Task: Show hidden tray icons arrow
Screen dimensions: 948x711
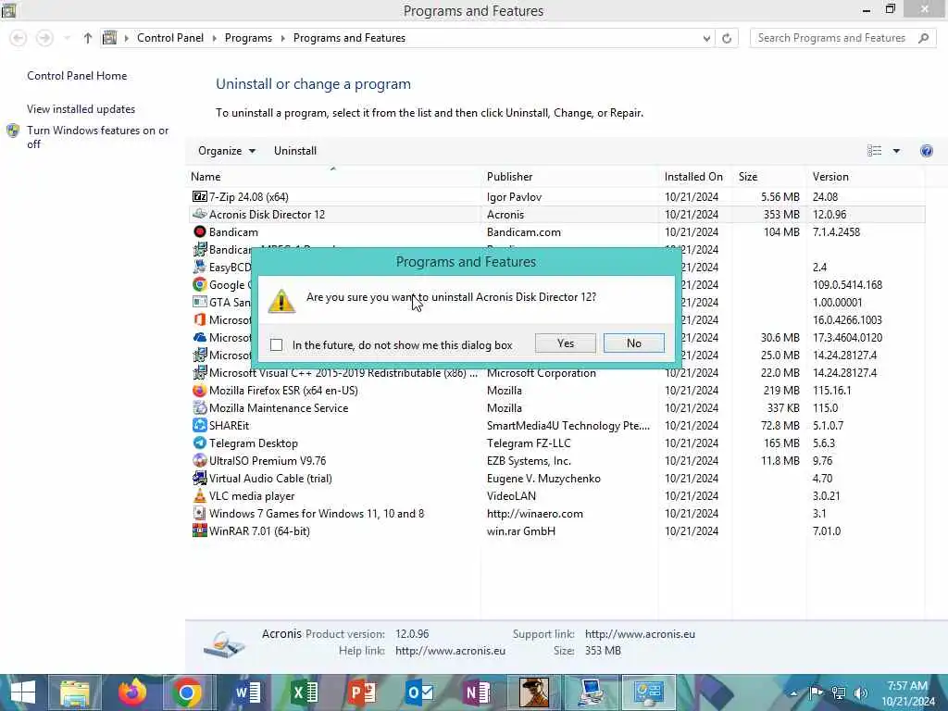Action: [793, 692]
